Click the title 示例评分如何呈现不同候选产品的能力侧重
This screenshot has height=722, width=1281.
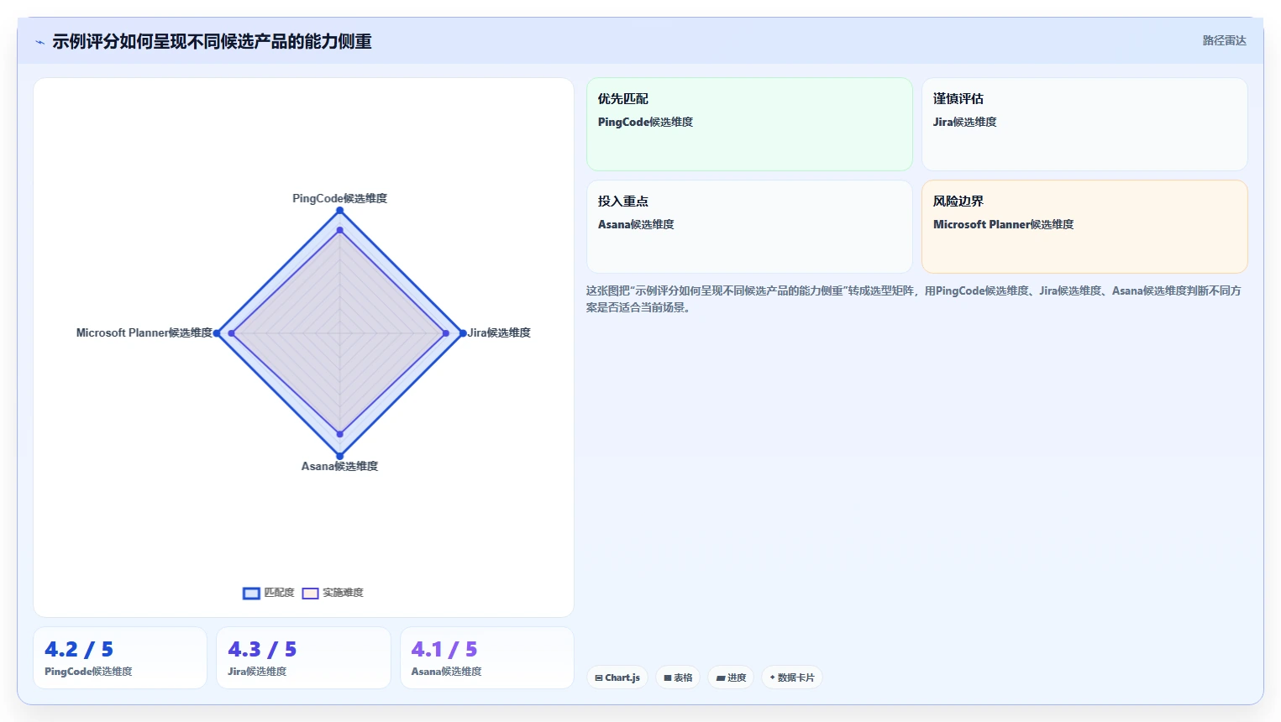pyautogui.click(x=212, y=41)
